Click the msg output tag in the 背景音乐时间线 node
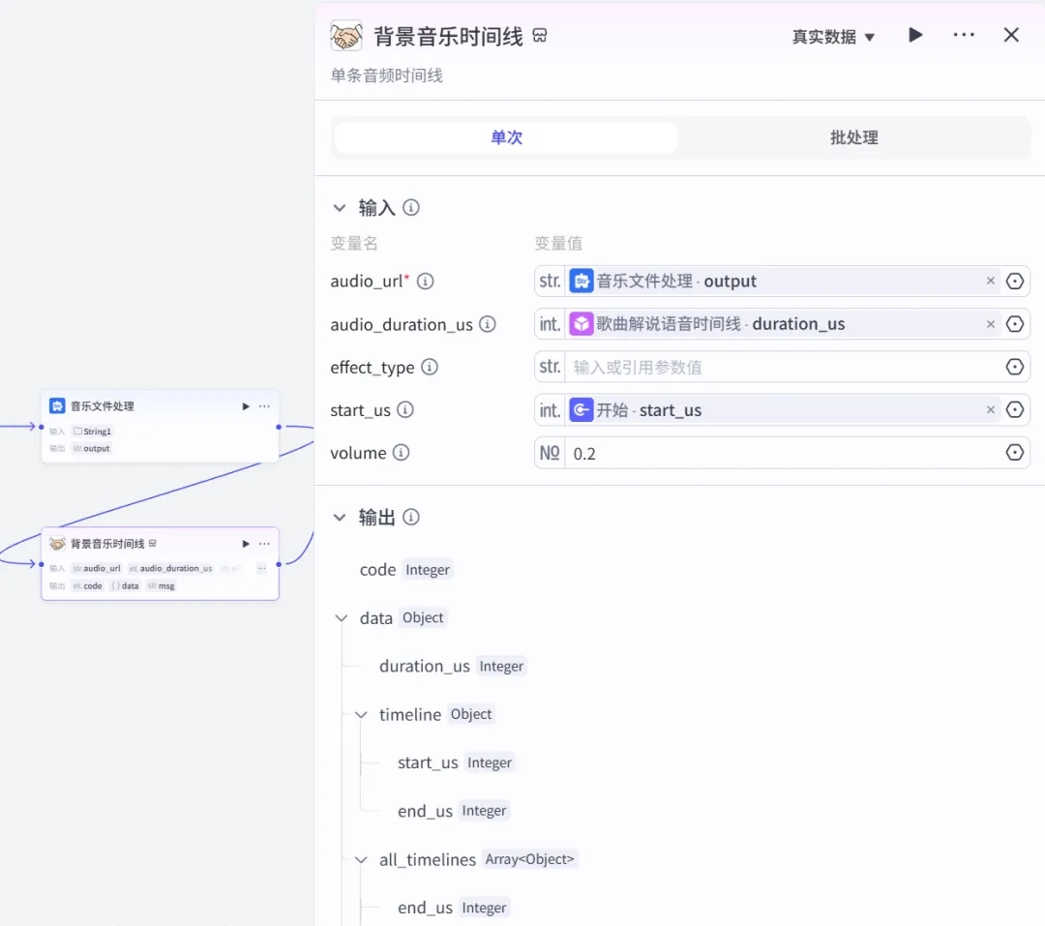Viewport: 1045px width, 926px height. [162, 586]
